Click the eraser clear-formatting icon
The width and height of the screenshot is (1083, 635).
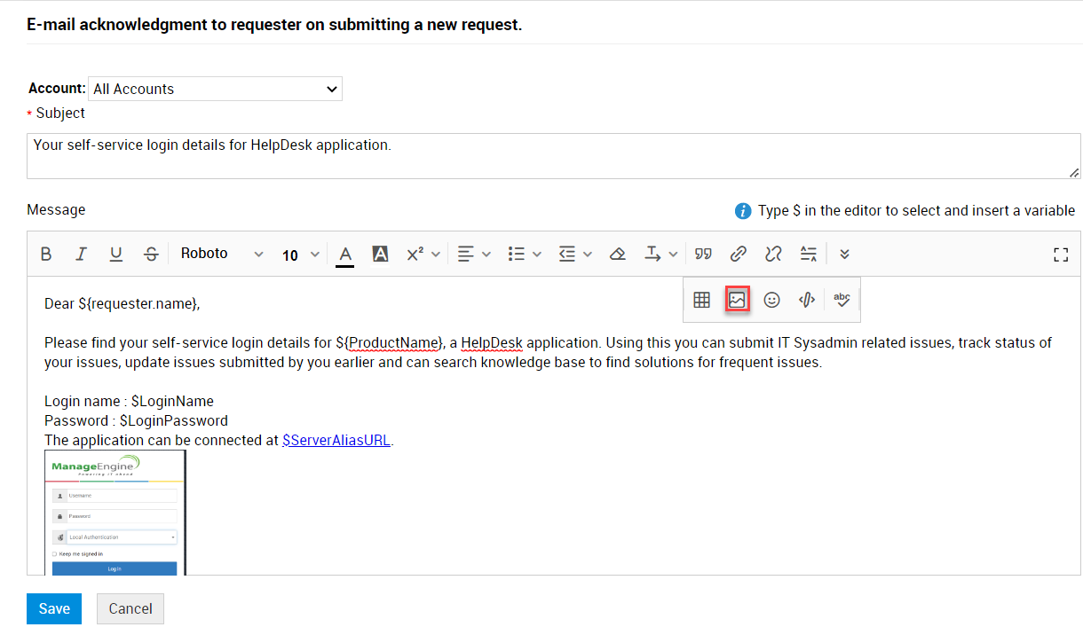tap(618, 255)
